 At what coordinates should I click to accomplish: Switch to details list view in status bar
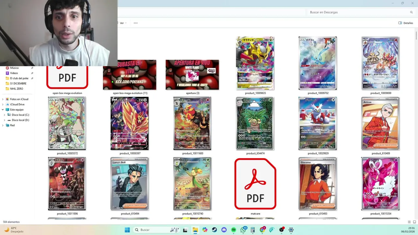click(409, 222)
